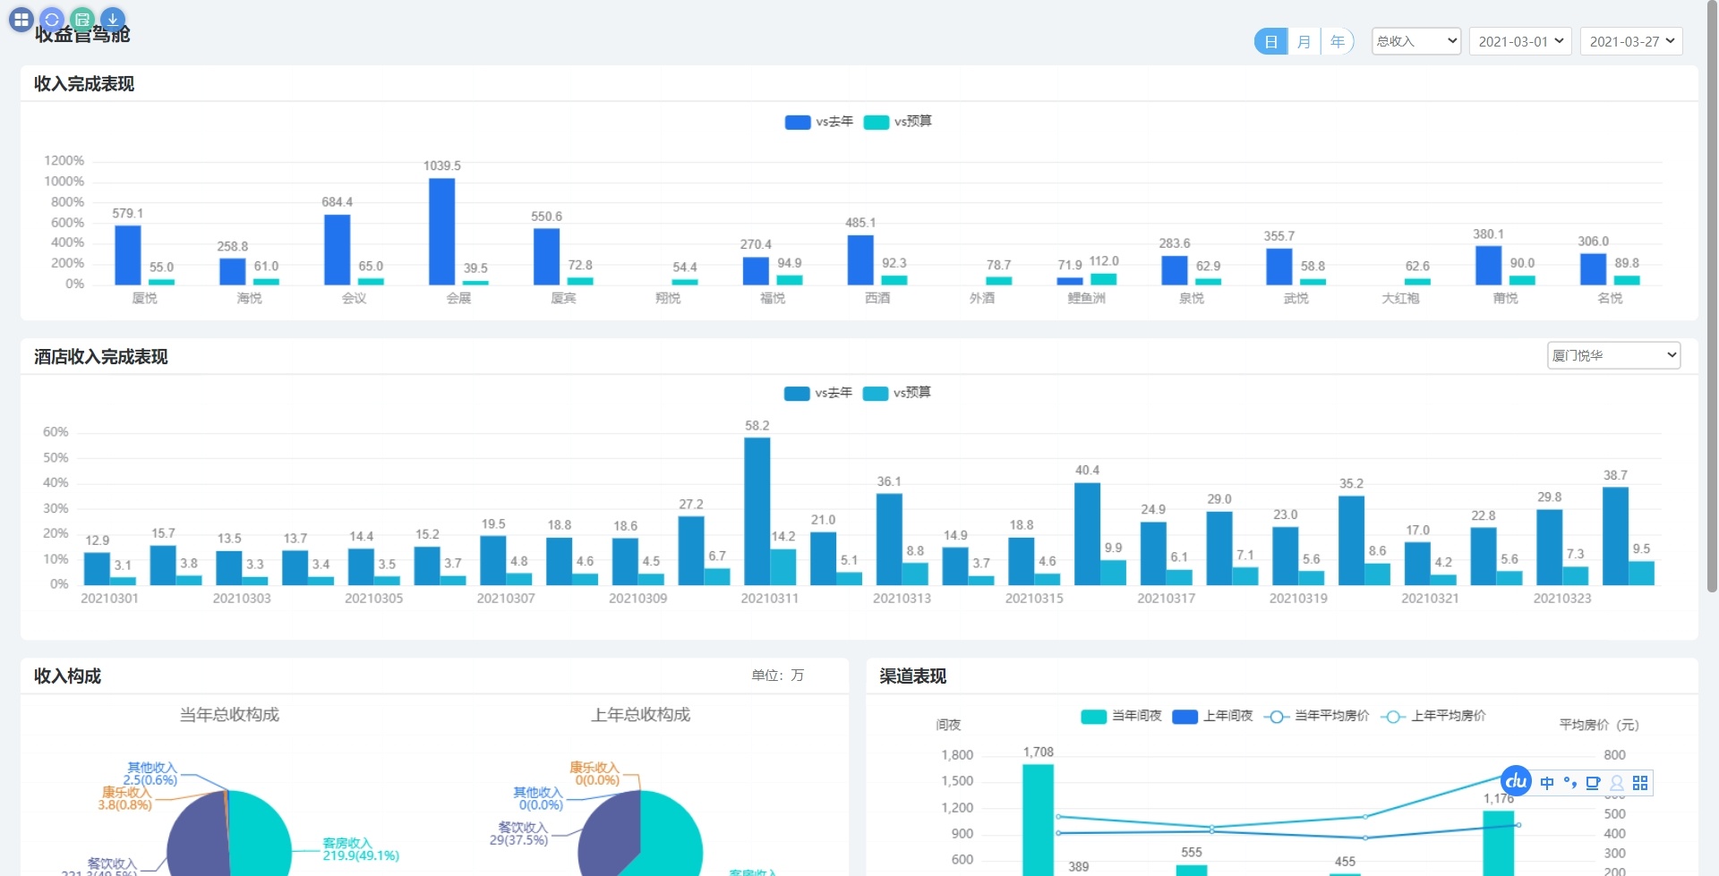Screen dimensions: 1719x876
Task: Open the 总收入 revenue type dropdown
Action: pyautogui.click(x=1416, y=41)
